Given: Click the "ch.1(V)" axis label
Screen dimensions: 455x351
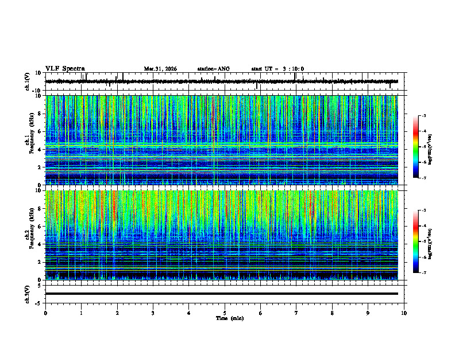Looking at the screenshot, I should pos(28,81).
